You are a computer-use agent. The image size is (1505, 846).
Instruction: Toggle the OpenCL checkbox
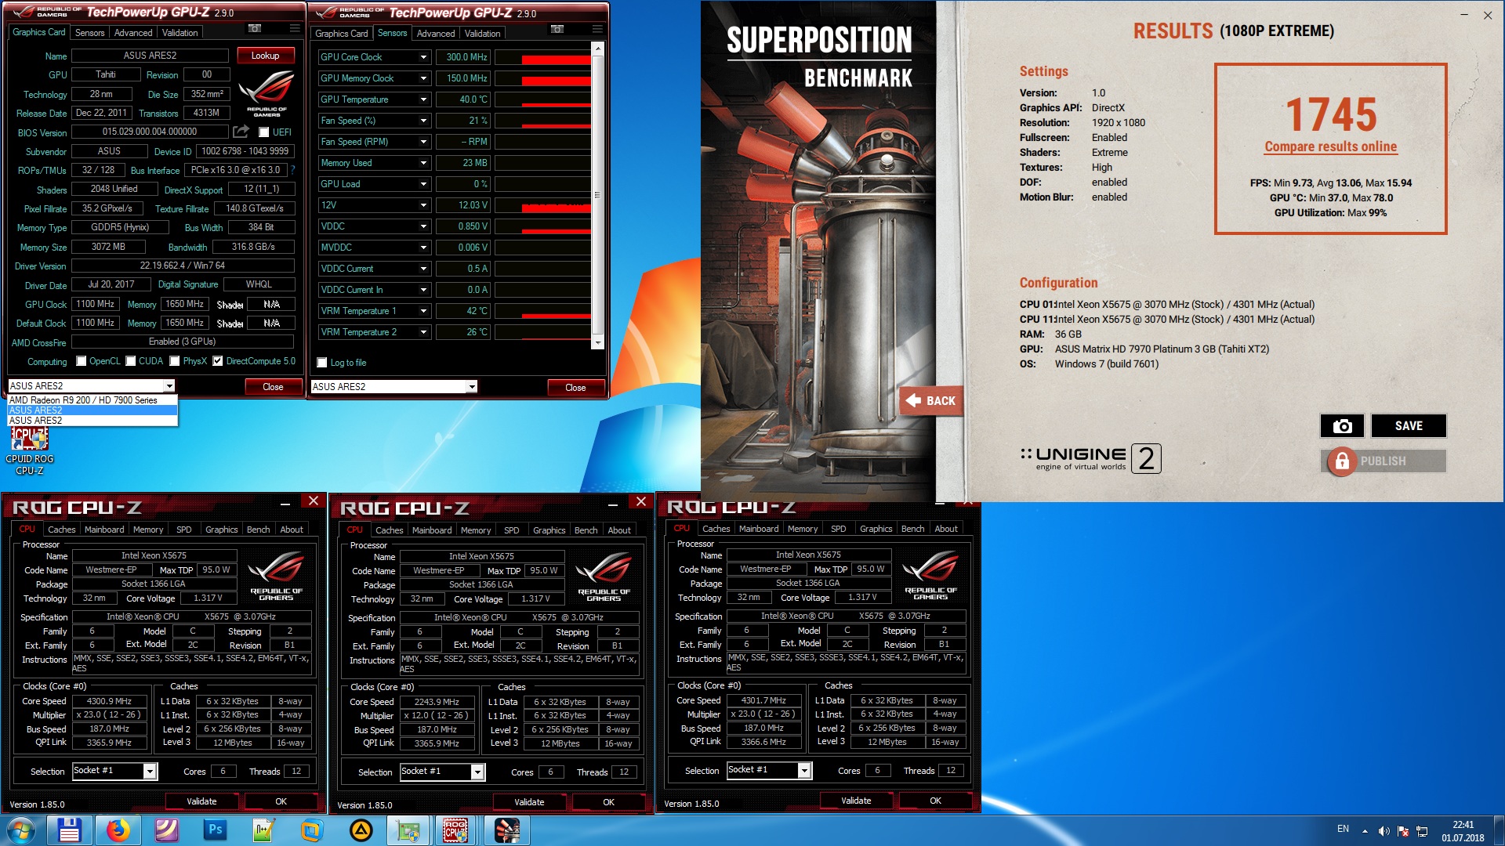[81, 361]
